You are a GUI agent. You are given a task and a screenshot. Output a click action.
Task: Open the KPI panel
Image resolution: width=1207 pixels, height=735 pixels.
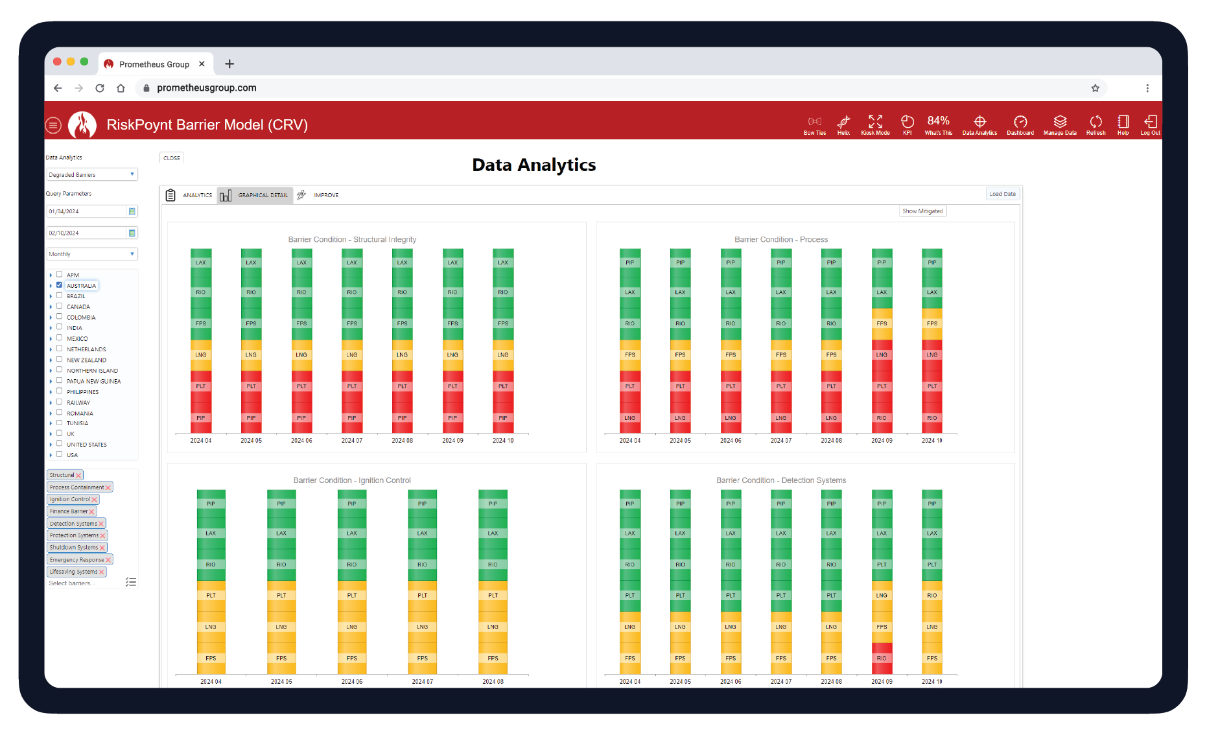907,124
